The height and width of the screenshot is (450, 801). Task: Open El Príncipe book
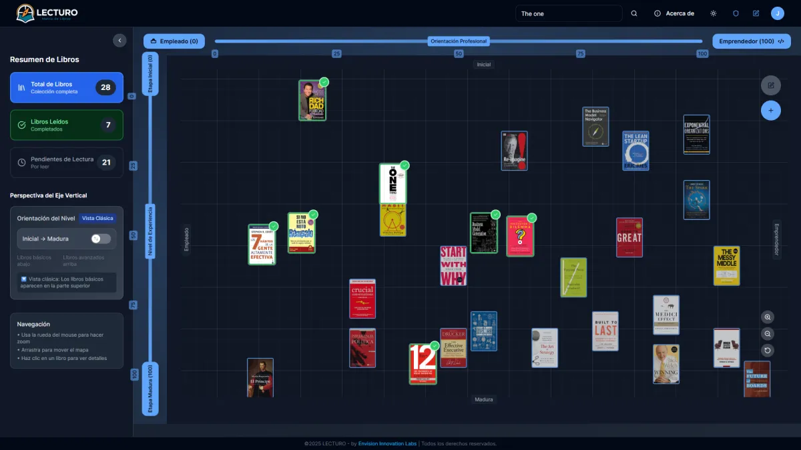(260, 378)
